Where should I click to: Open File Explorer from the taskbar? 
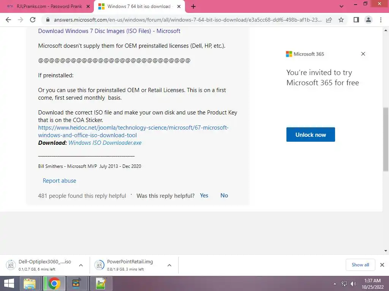pyautogui.click(x=30, y=283)
